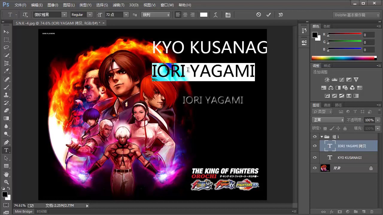Switch to the 色板 tab

(x=327, y=26)
